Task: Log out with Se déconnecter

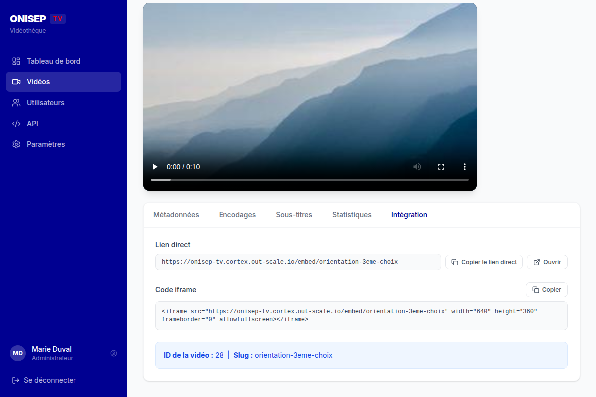Action: click(x=44, y=380)
